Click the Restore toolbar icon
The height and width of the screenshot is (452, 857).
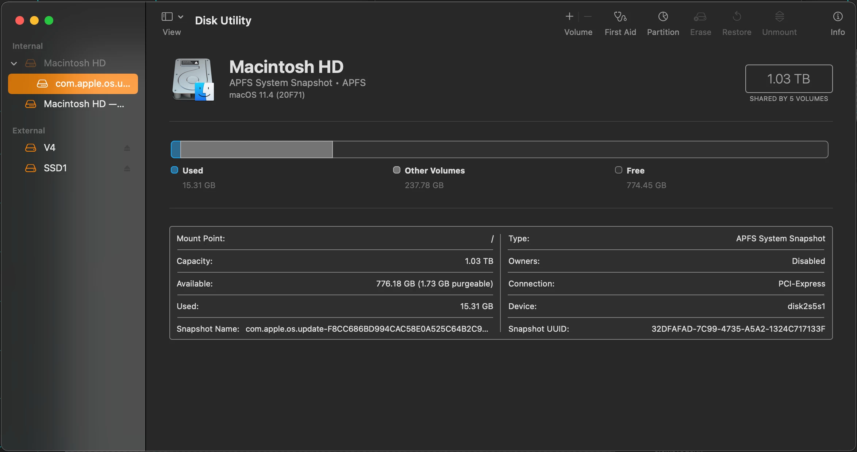tap(737, 17)
